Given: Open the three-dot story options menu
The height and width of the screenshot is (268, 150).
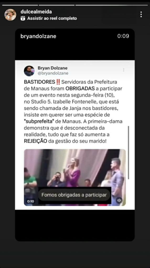Looking at the screenshot, I should (x=141, y=15).
